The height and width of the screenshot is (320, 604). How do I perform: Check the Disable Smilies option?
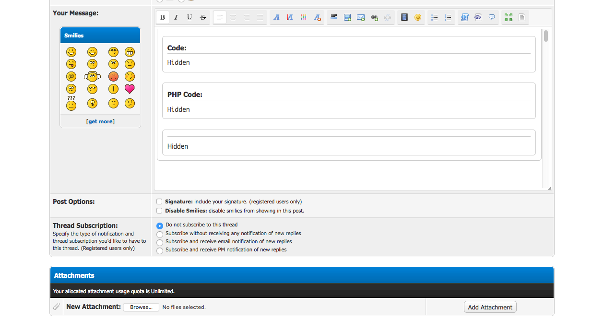click(159, 211)
